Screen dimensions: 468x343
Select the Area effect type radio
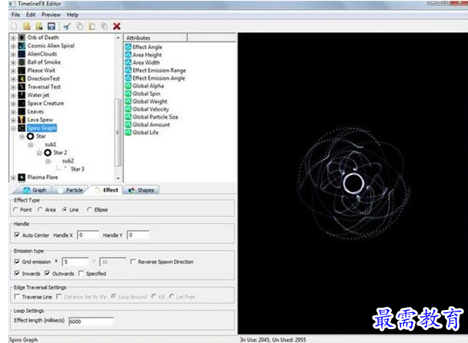[x=40, y=210]
